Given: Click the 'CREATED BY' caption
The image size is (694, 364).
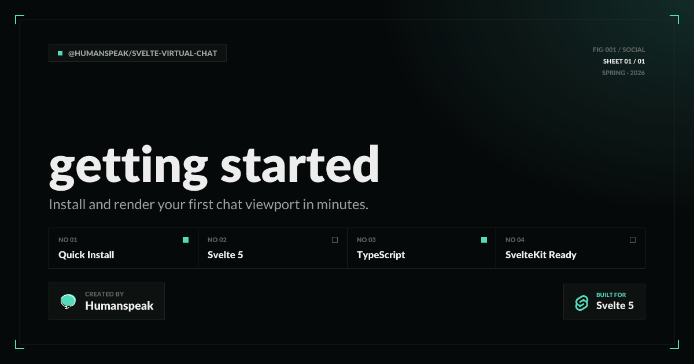Looking at the screenshot, I should (105, 294).
